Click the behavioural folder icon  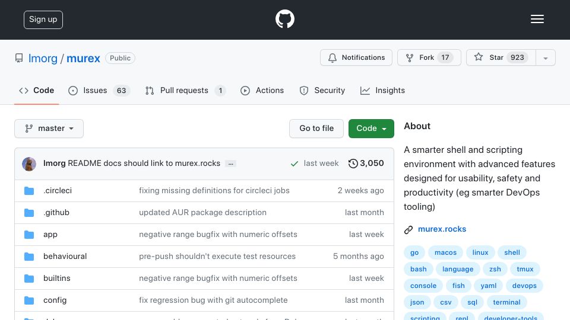[x=29, y=257]
